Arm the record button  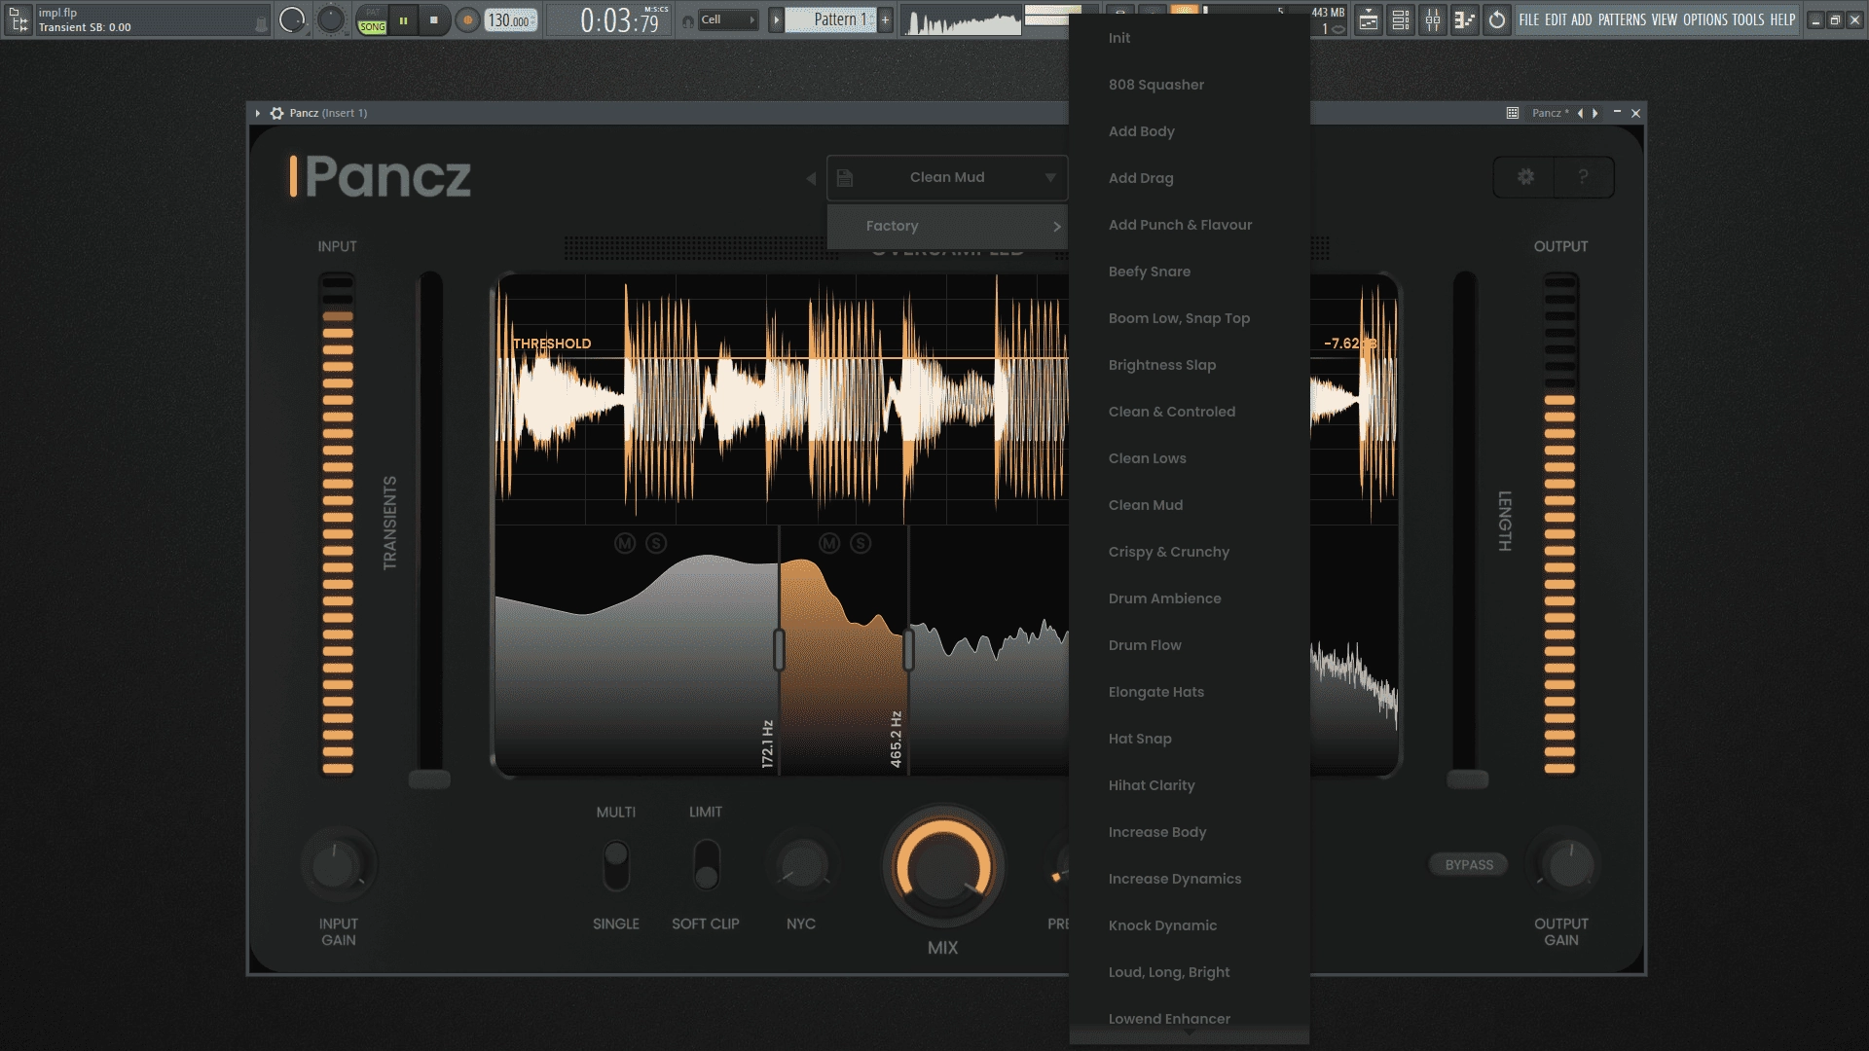pyautogui.click(x=467, y=19)
